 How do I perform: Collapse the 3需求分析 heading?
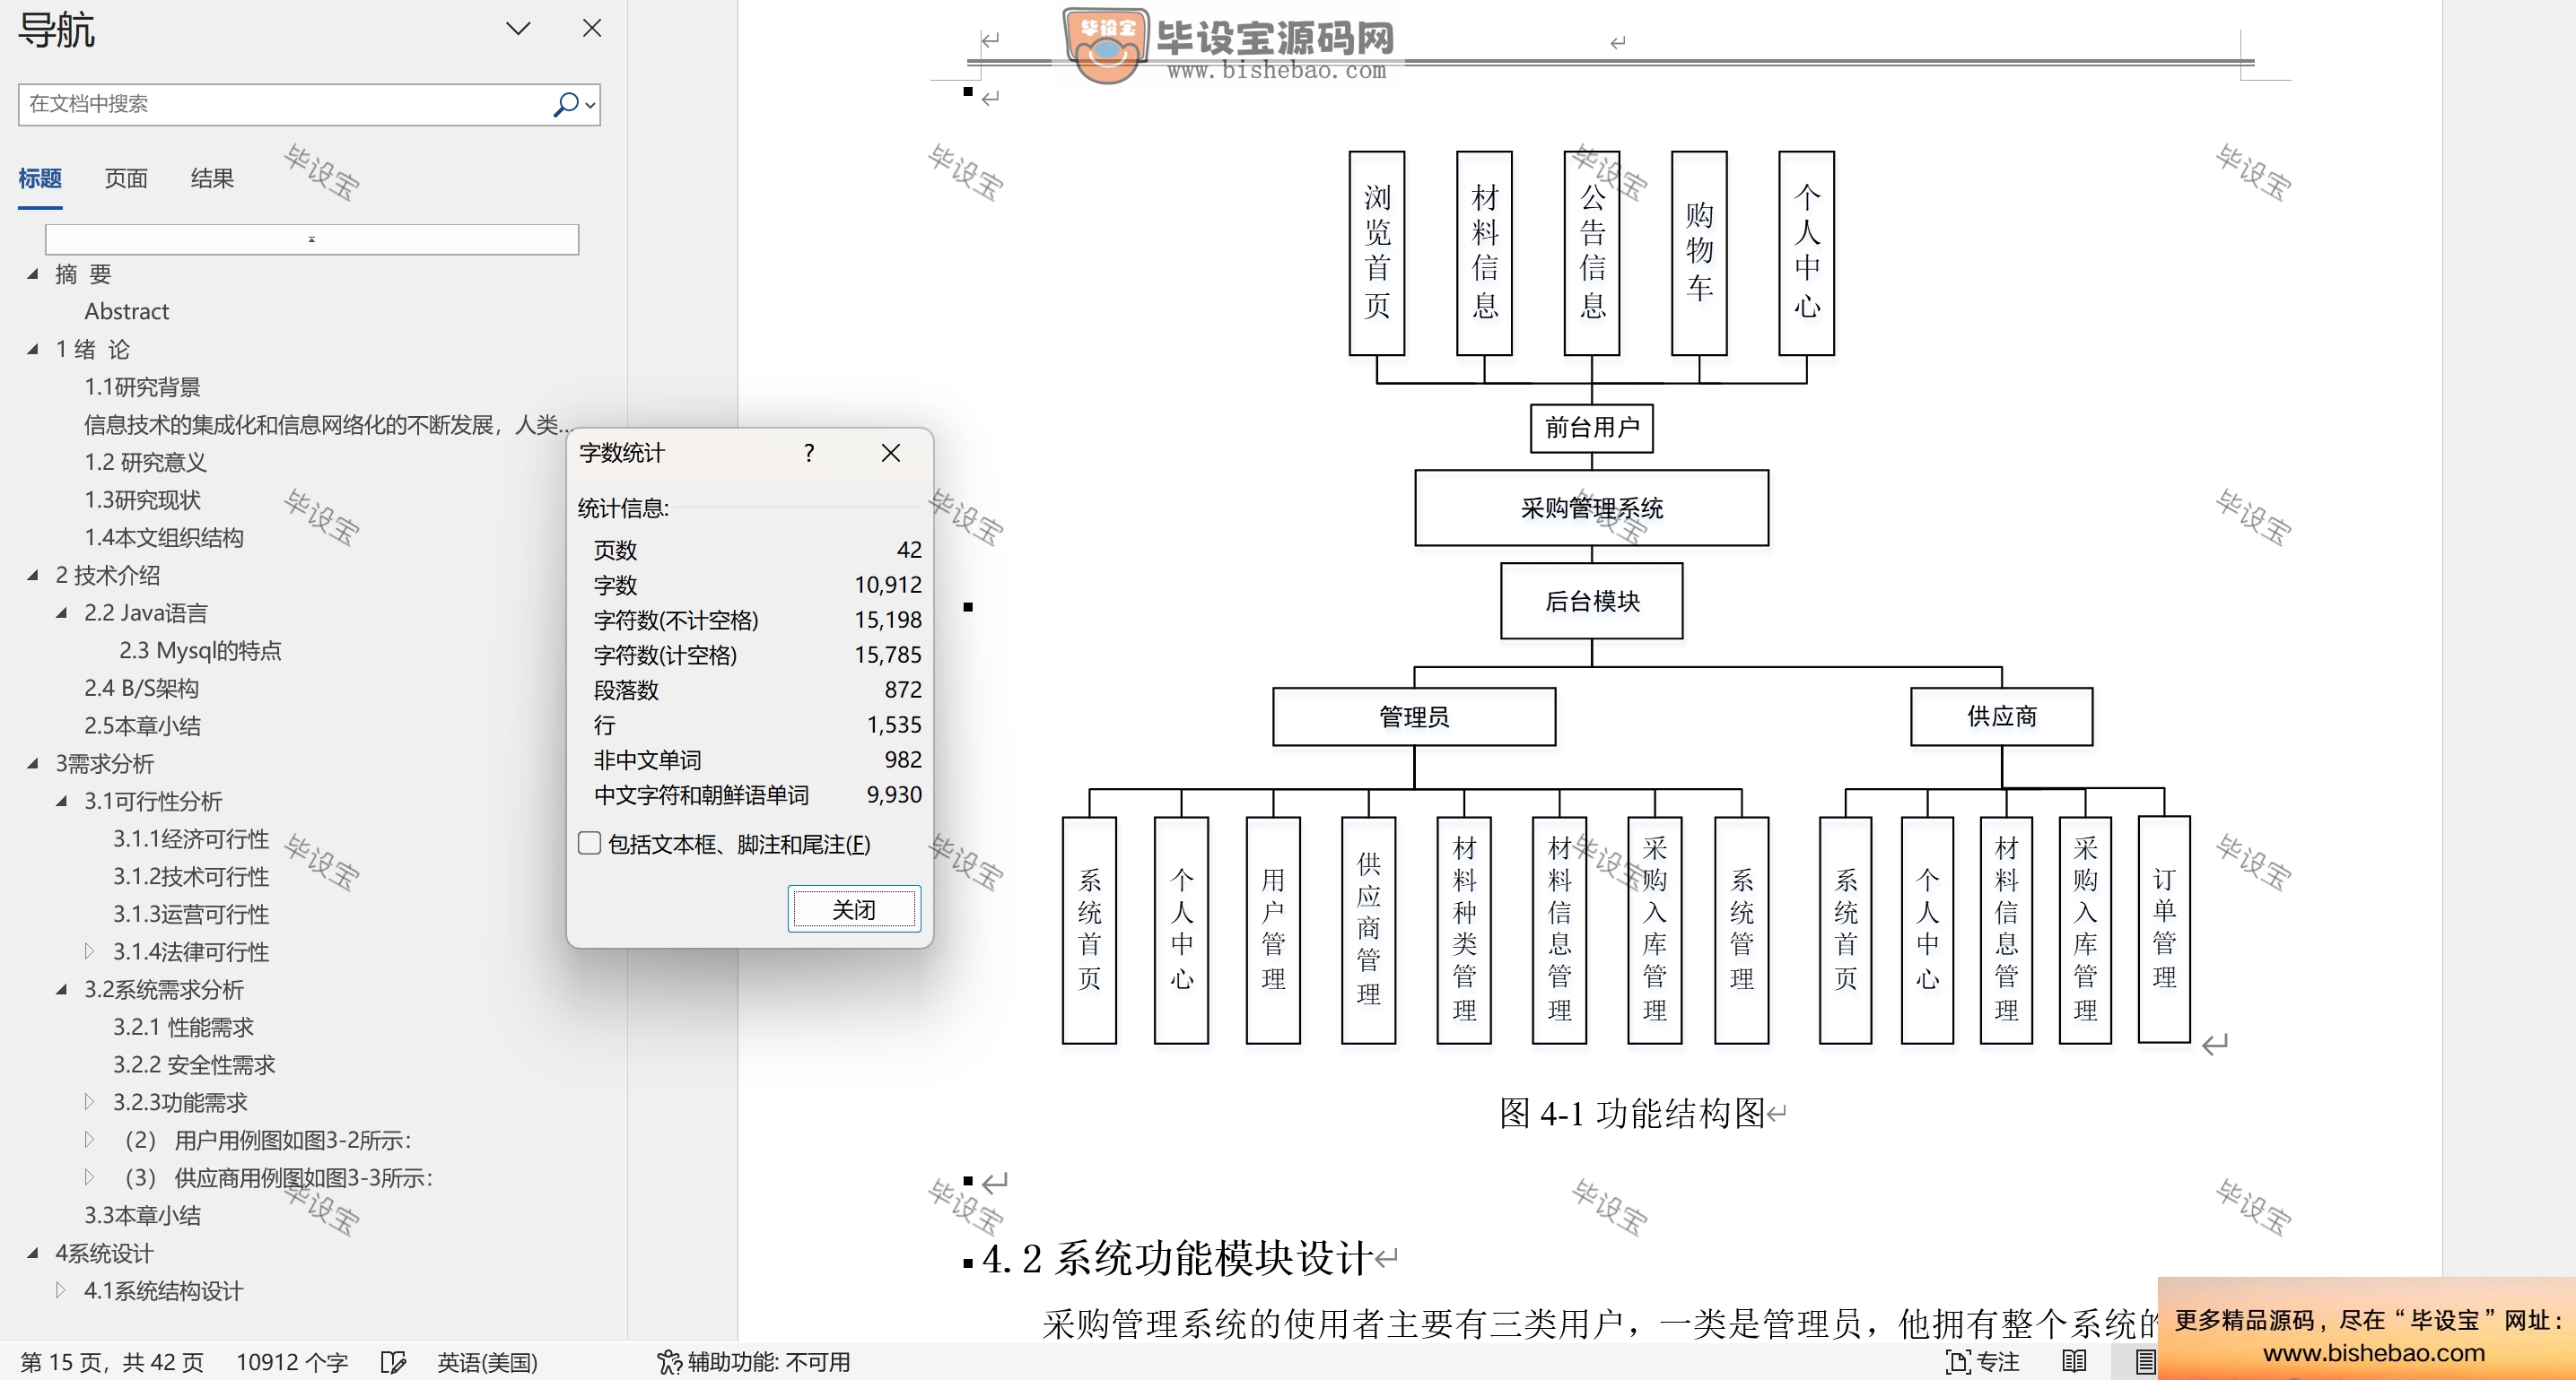tap(33, 763)
